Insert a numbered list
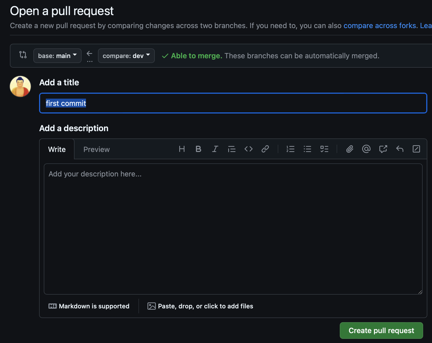 (x=290, y=149)
